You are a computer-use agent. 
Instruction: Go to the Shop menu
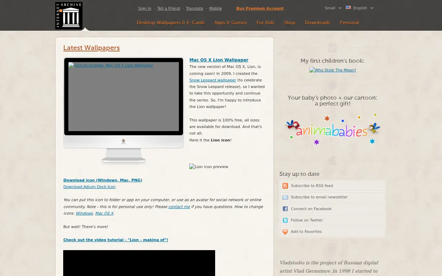click(x=289, y=22)
